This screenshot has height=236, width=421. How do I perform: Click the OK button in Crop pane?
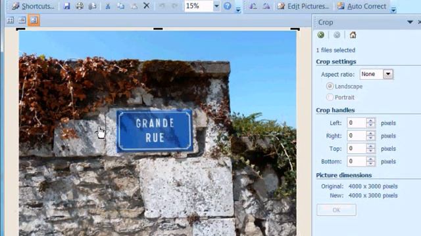click(336, 210)
